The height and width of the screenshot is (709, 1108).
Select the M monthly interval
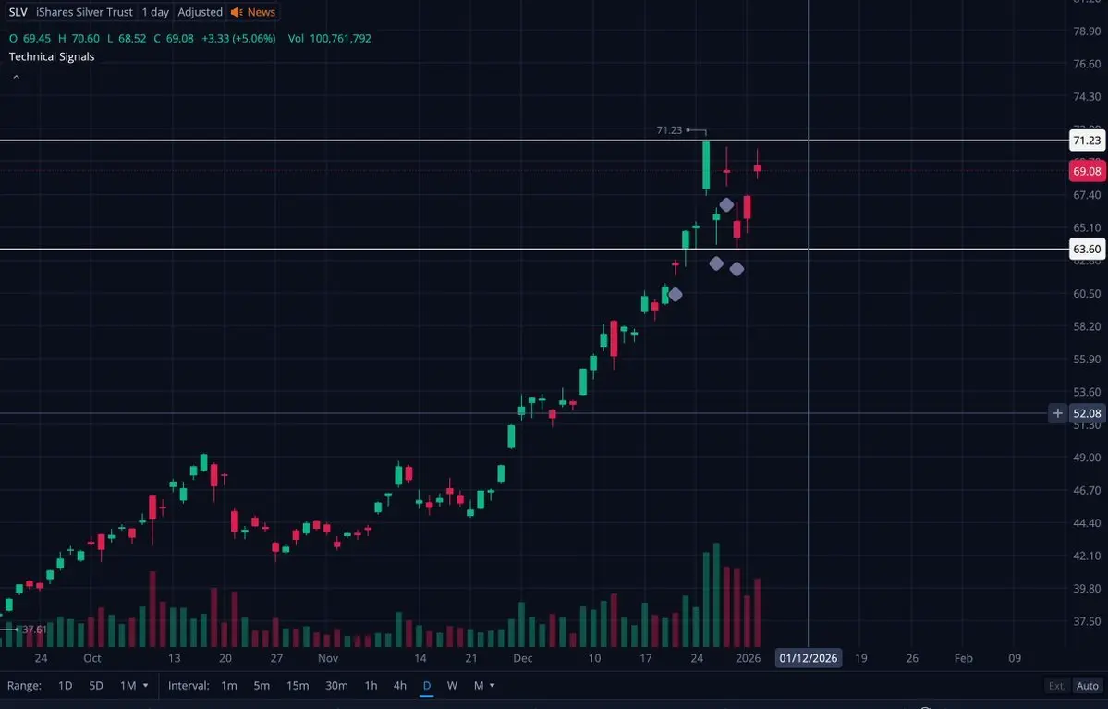479,686
